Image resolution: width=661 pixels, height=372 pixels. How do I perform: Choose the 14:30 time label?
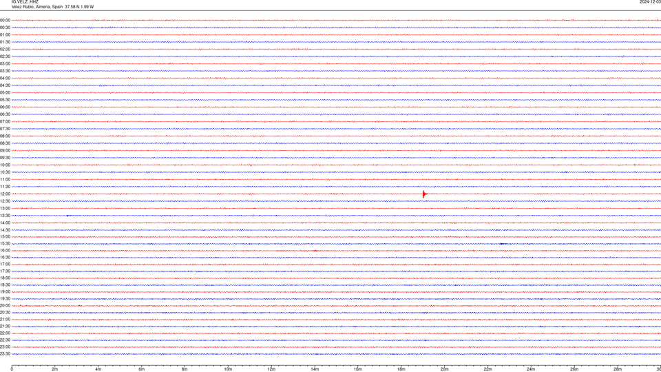[x=5, y=230]
